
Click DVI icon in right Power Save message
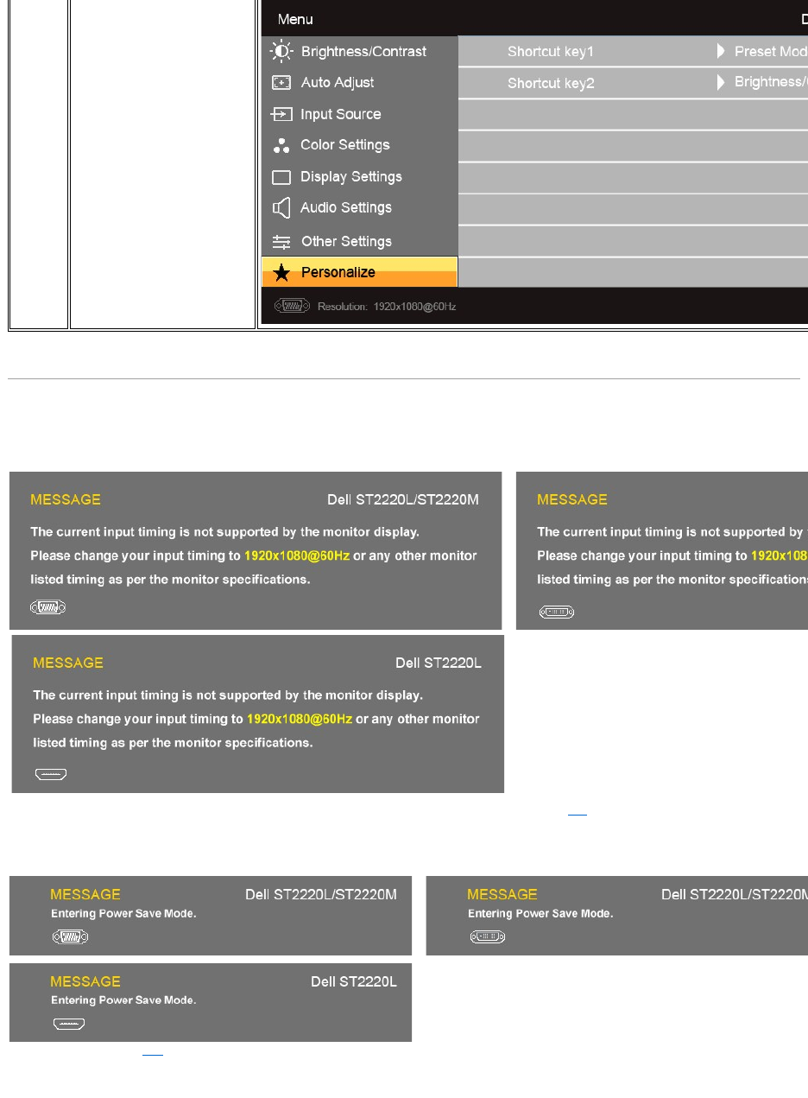pos(488,936)
